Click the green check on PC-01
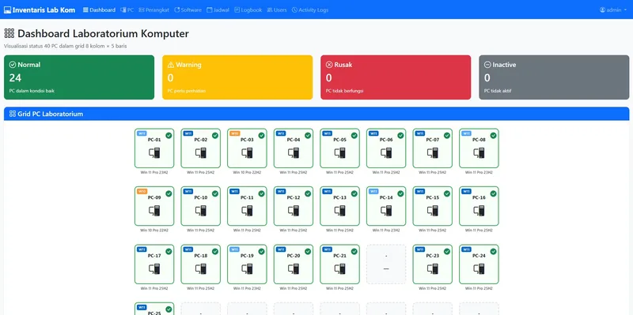This screenshot has width=633, height=315. (169, 135)
